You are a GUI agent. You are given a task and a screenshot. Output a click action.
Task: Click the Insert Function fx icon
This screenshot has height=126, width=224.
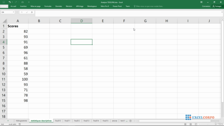click(32, 12)
